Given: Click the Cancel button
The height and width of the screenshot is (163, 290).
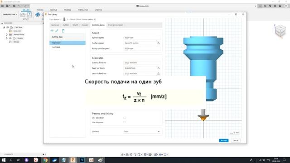Looking at the screenshot, I should click(236, 140).
